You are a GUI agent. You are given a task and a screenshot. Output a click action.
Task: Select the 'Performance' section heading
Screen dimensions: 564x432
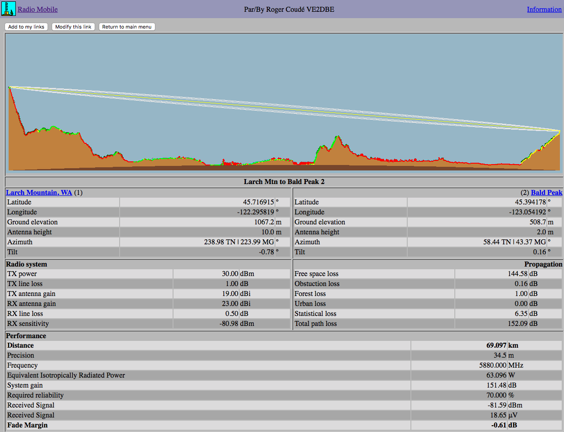coord(26,336)
